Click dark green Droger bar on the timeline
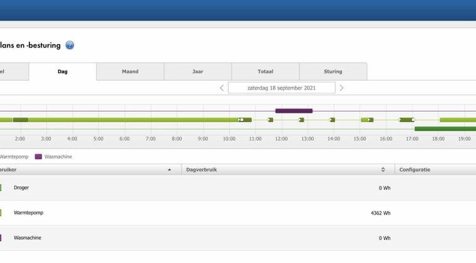Viewport: 476px width, 263px height. click(x=445, y=129)
